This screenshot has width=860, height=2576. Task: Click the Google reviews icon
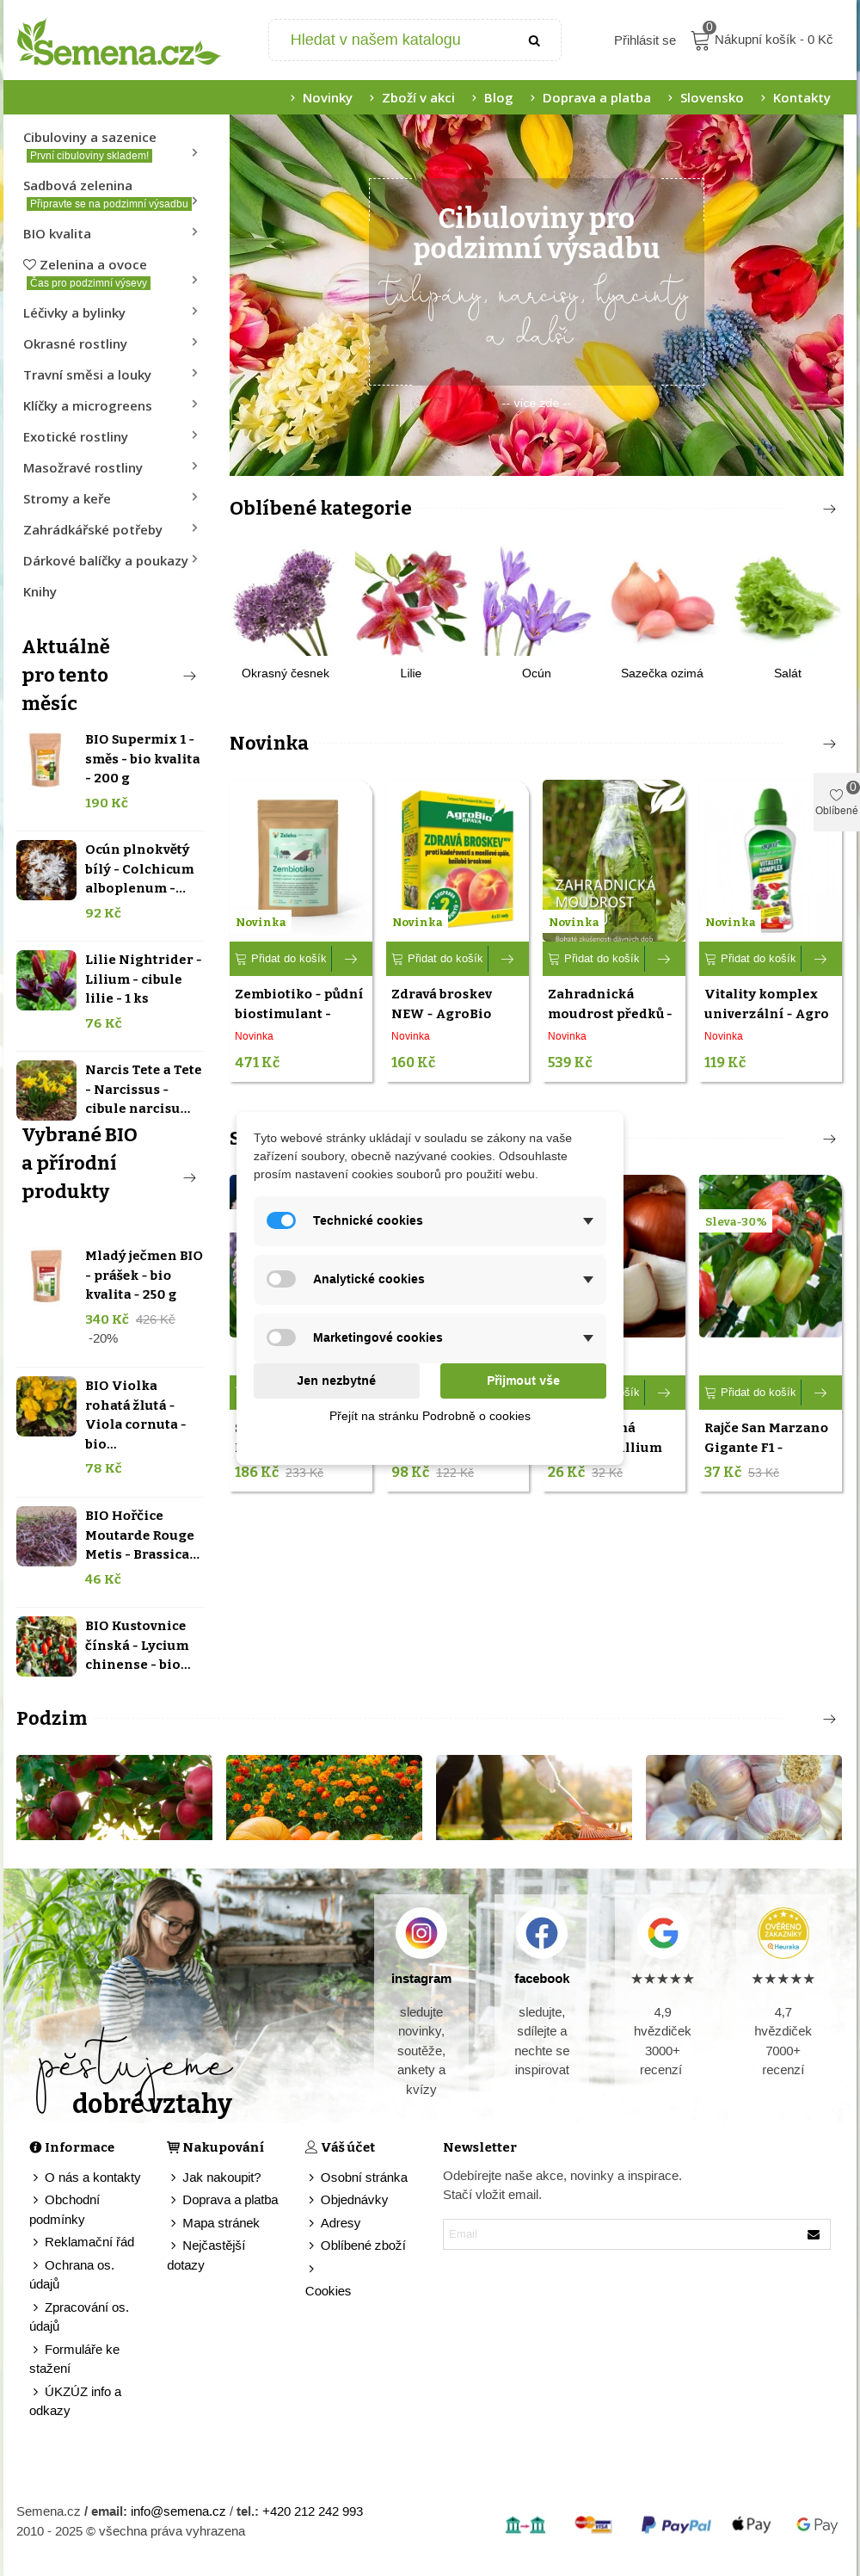click(662, 1933)
